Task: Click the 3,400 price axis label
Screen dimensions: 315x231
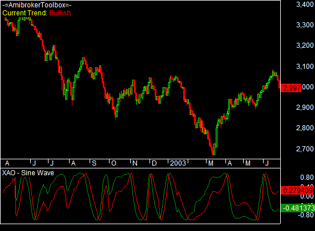Action: 305,5
